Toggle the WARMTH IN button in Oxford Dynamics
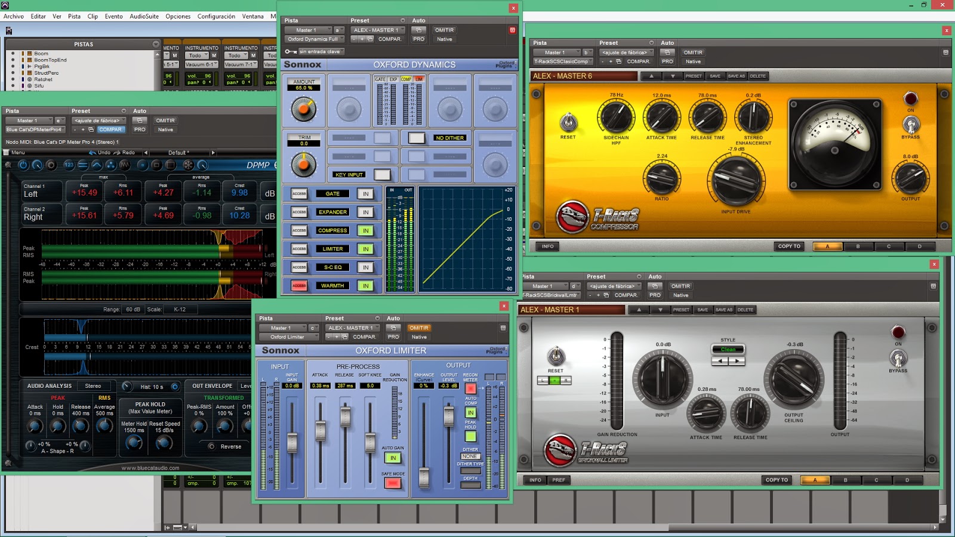Image resolution: width=955 pixels, height=537 pixels. click(365, 286)
